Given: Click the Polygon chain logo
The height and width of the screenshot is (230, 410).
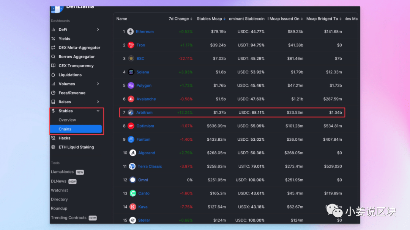Looking at the screenshot, I should tap(131, 85).
